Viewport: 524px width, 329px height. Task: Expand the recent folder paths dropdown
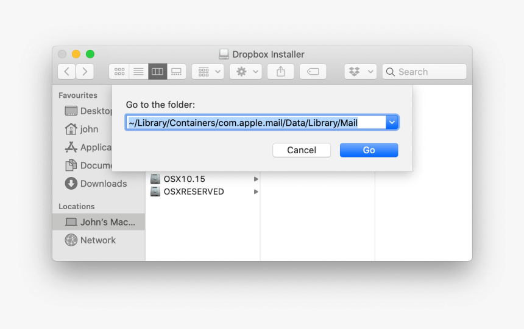[x=392, y=122]
